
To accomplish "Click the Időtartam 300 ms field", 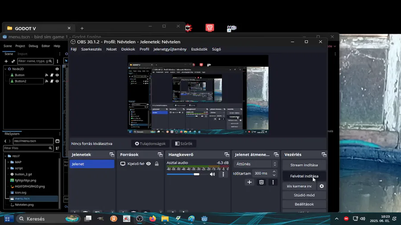I will (262, 173).
